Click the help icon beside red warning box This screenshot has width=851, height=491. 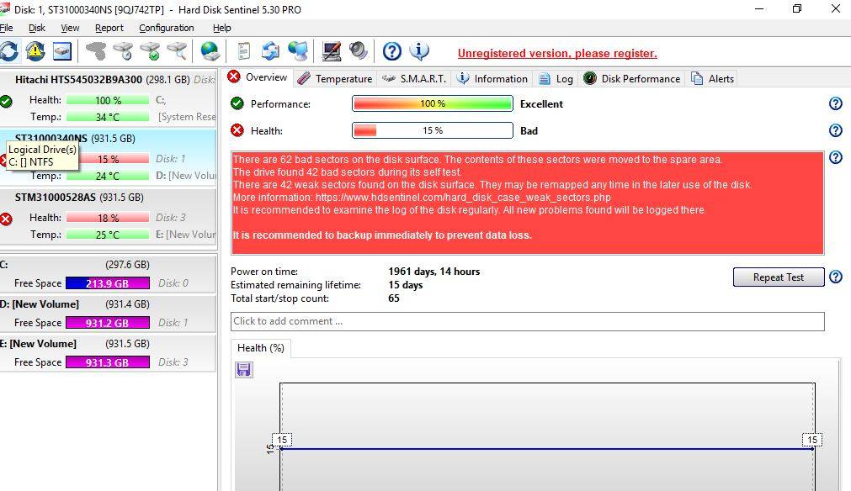[x=836, y=158]
